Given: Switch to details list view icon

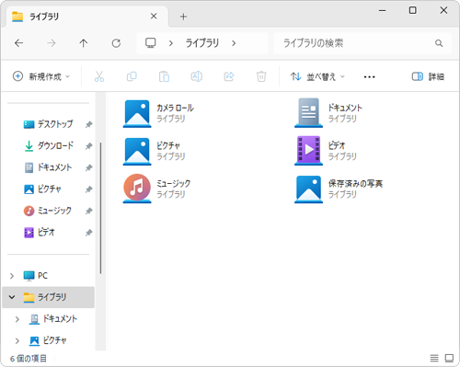Looking at the screenshot, I should (434, 358).
